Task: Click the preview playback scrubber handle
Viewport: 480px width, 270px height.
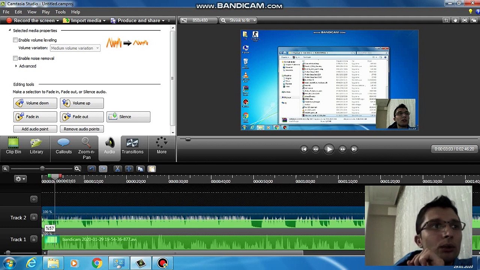Action: pos(188,139)
